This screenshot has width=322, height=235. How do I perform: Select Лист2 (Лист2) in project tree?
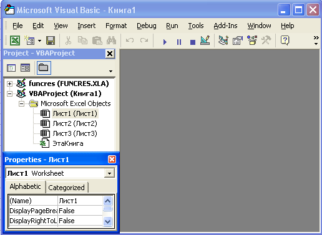[x=75, y=123]
